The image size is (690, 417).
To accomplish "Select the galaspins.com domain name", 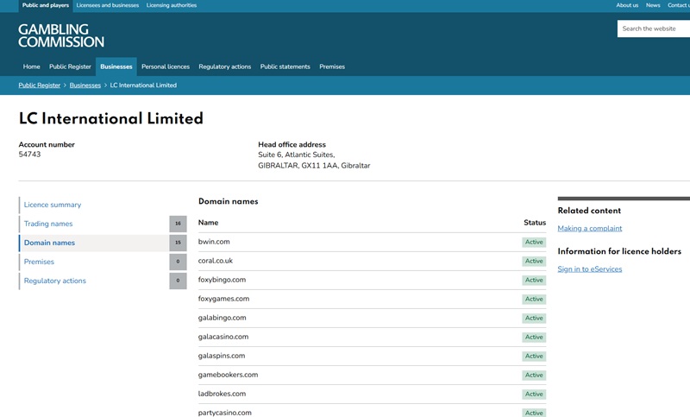I will (x=222, y=356).
